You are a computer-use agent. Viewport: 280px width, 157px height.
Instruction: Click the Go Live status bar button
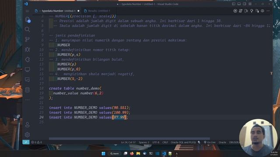pyautogui.click(x=210, y=142)
